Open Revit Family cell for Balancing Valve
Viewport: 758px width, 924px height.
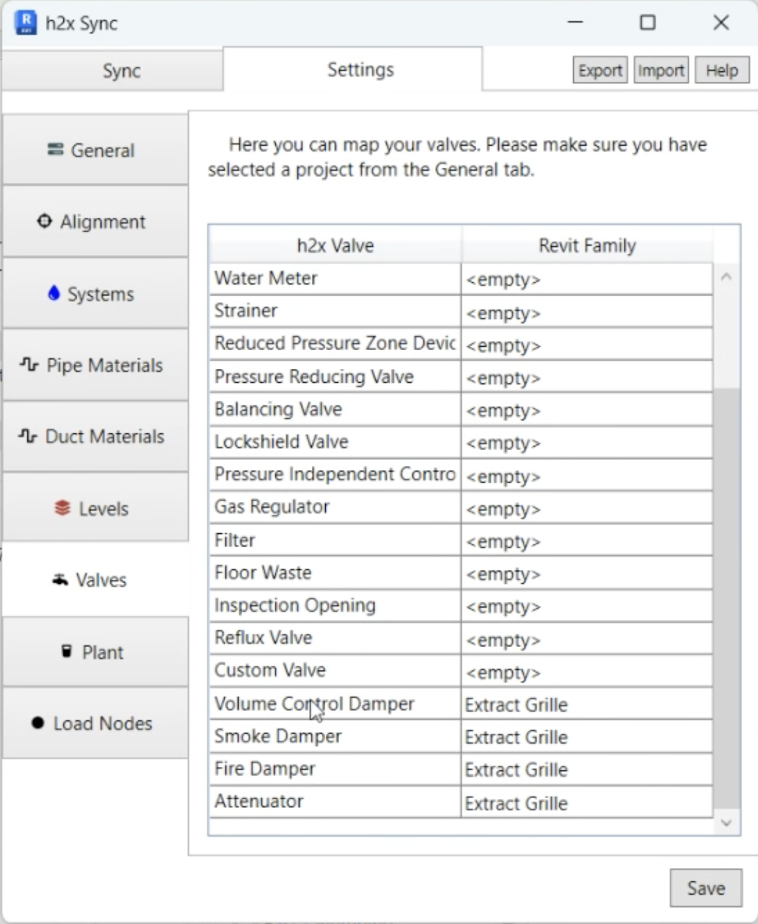pyautogui.click(x=586, y=410)
